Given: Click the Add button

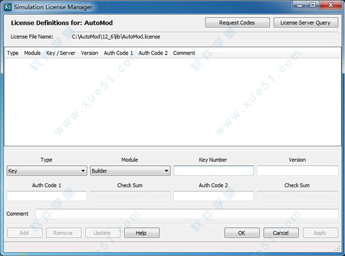Looking at the screenshot, I should [x=25, y=232].
